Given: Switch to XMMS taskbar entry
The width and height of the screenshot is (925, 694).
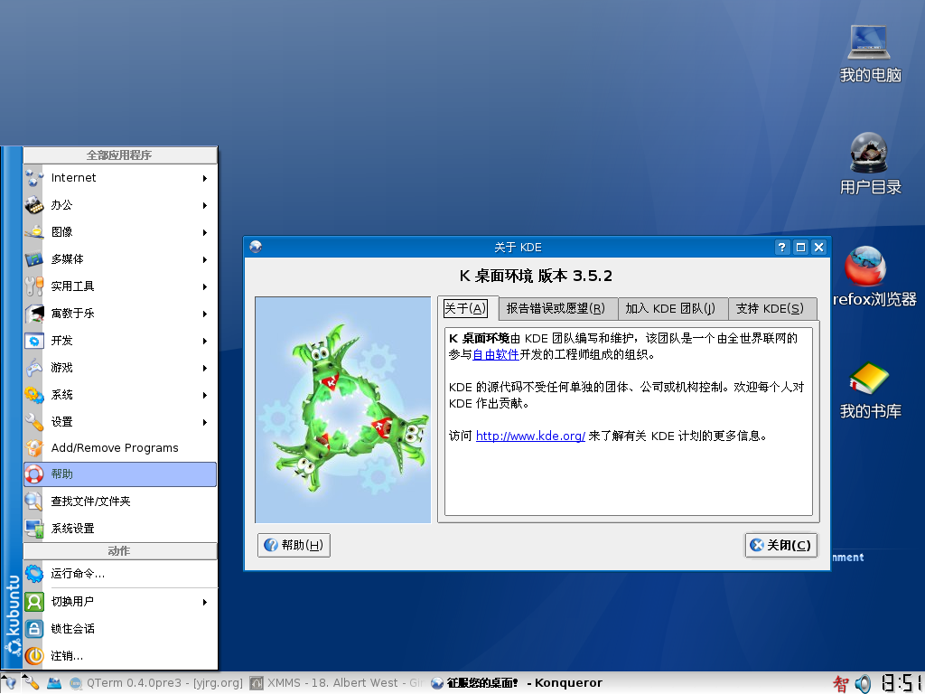Looking at the screenshot, I should (x=336, y=683).
